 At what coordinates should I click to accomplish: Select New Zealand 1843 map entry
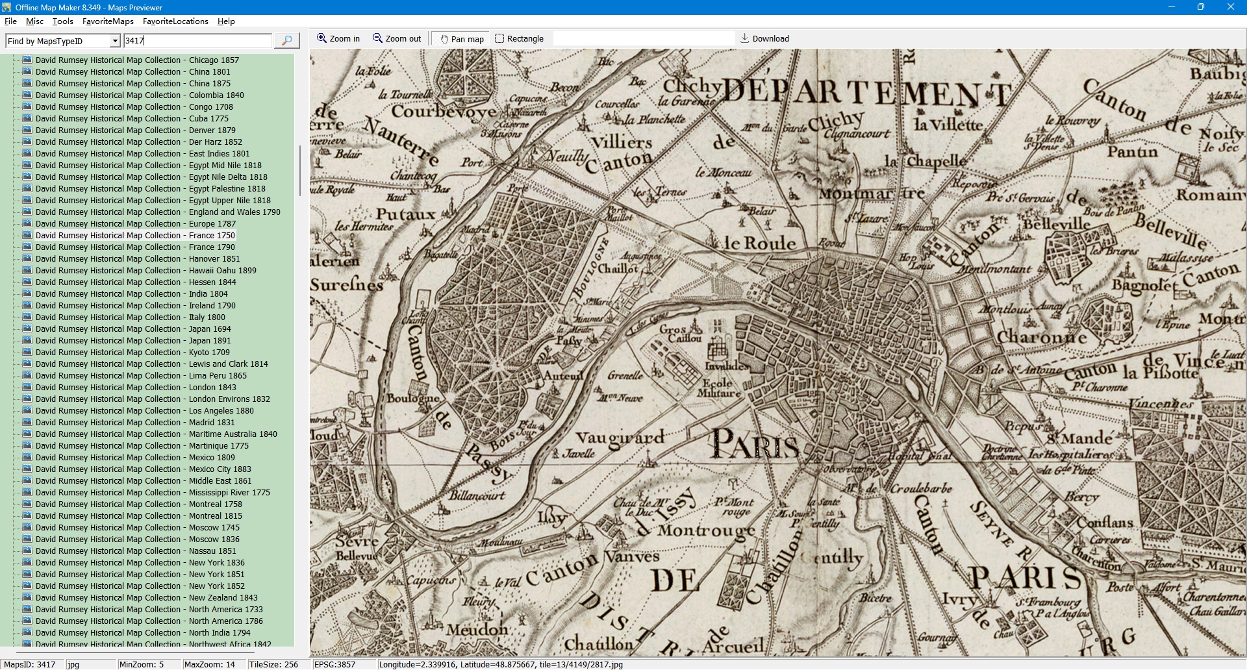point(146,598)
